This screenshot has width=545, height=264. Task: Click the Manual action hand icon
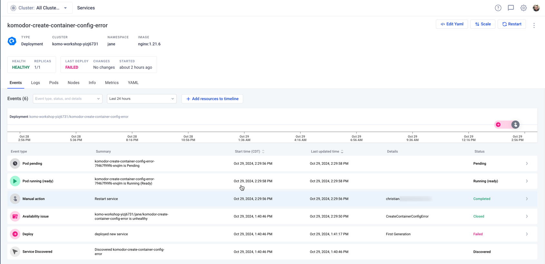click(x=15, y=199)
